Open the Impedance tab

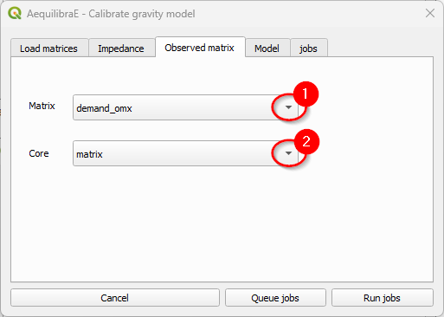(121, 48)
